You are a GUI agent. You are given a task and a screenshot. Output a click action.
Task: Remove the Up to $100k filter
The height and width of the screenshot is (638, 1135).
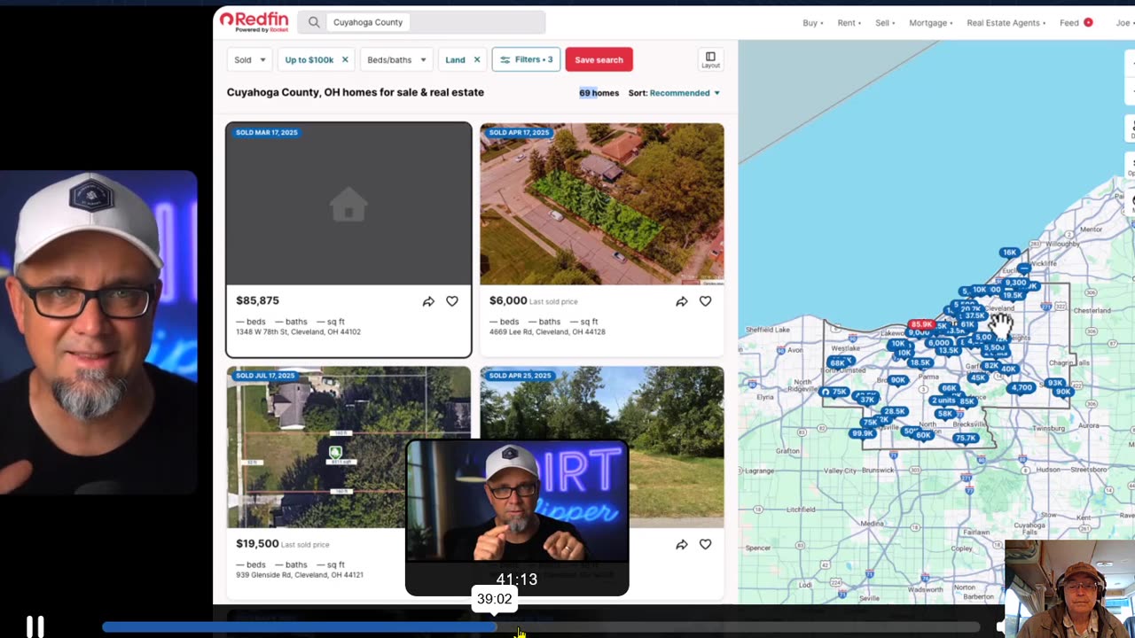click(x=345, y=60)
